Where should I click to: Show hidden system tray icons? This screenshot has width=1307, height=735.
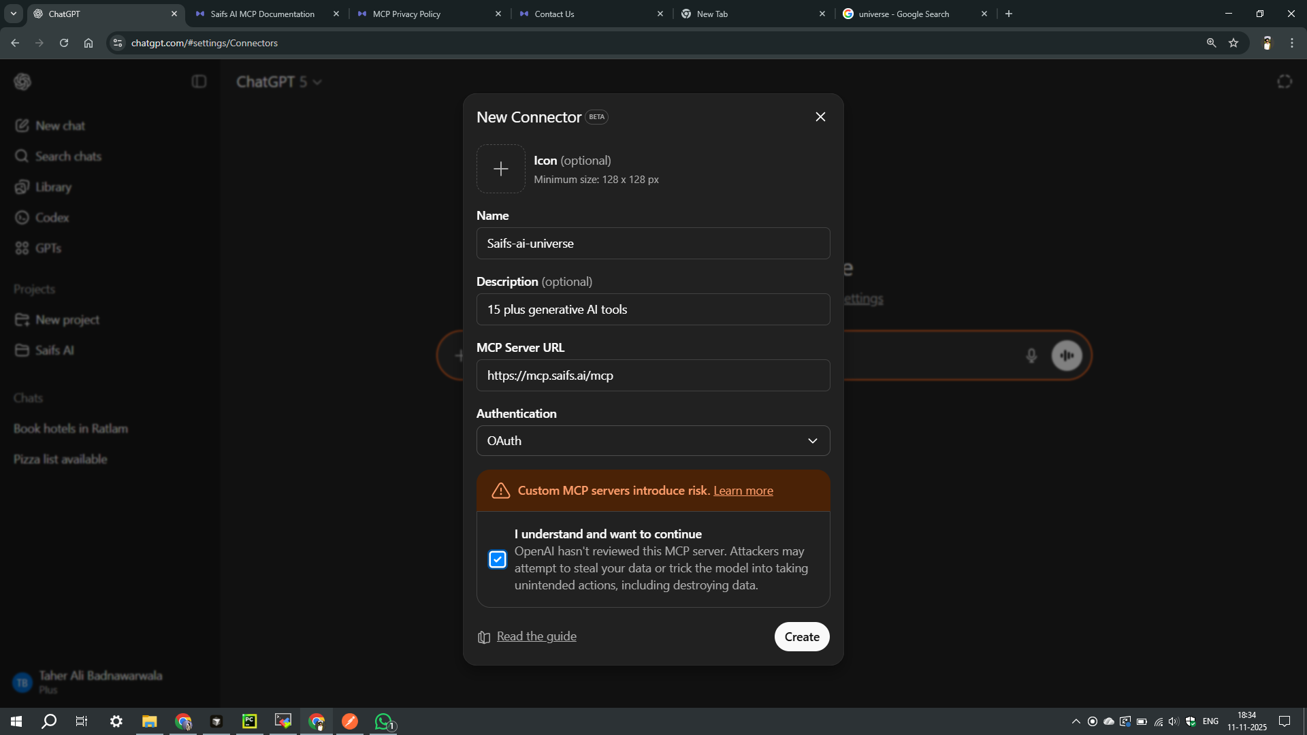point(1076,721)
